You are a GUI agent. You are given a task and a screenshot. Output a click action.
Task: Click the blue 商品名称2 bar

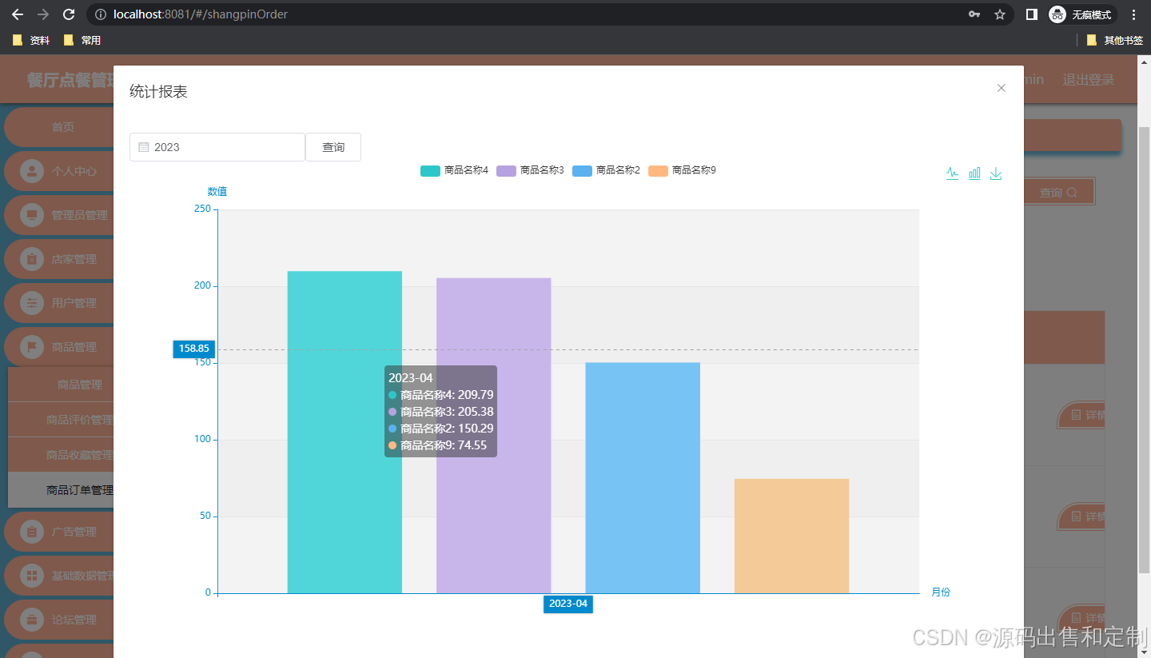point(643,478)
